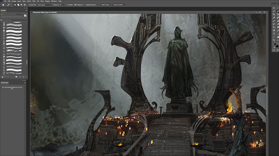Select the Type tool

pos(274,34)
